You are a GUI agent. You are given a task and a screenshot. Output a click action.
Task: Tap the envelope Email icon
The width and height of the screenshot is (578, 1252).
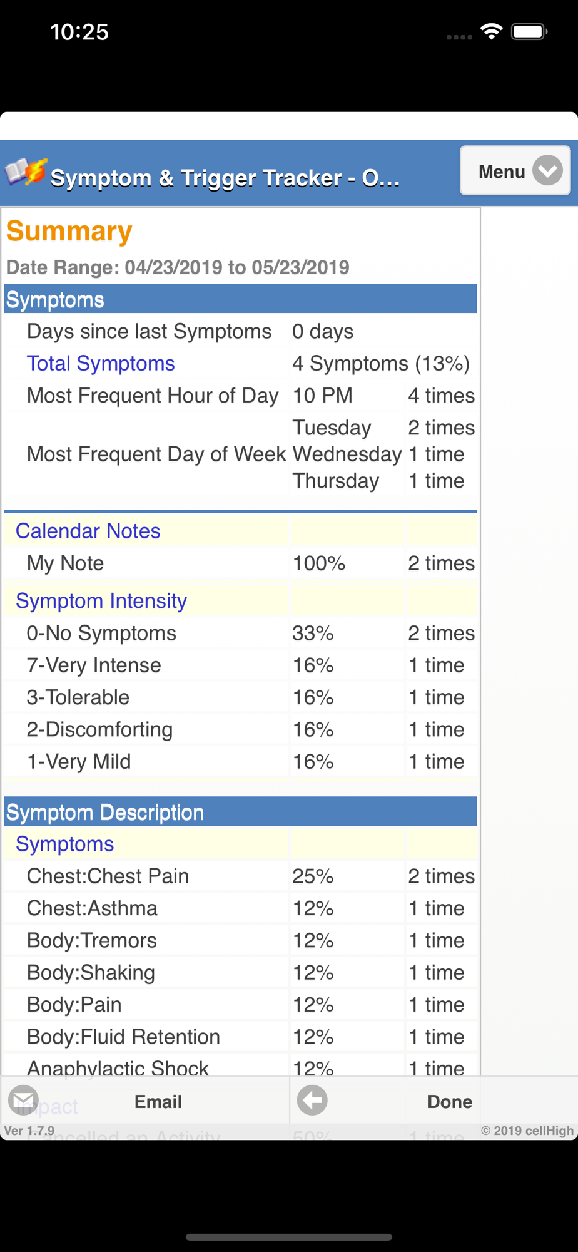(x=24, y=1100)
